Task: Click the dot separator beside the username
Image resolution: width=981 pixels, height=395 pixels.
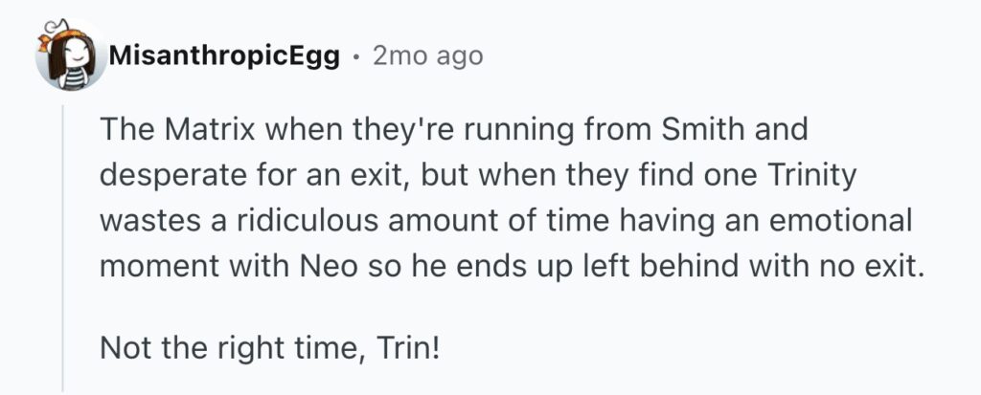Action: [x=356, y=58]
